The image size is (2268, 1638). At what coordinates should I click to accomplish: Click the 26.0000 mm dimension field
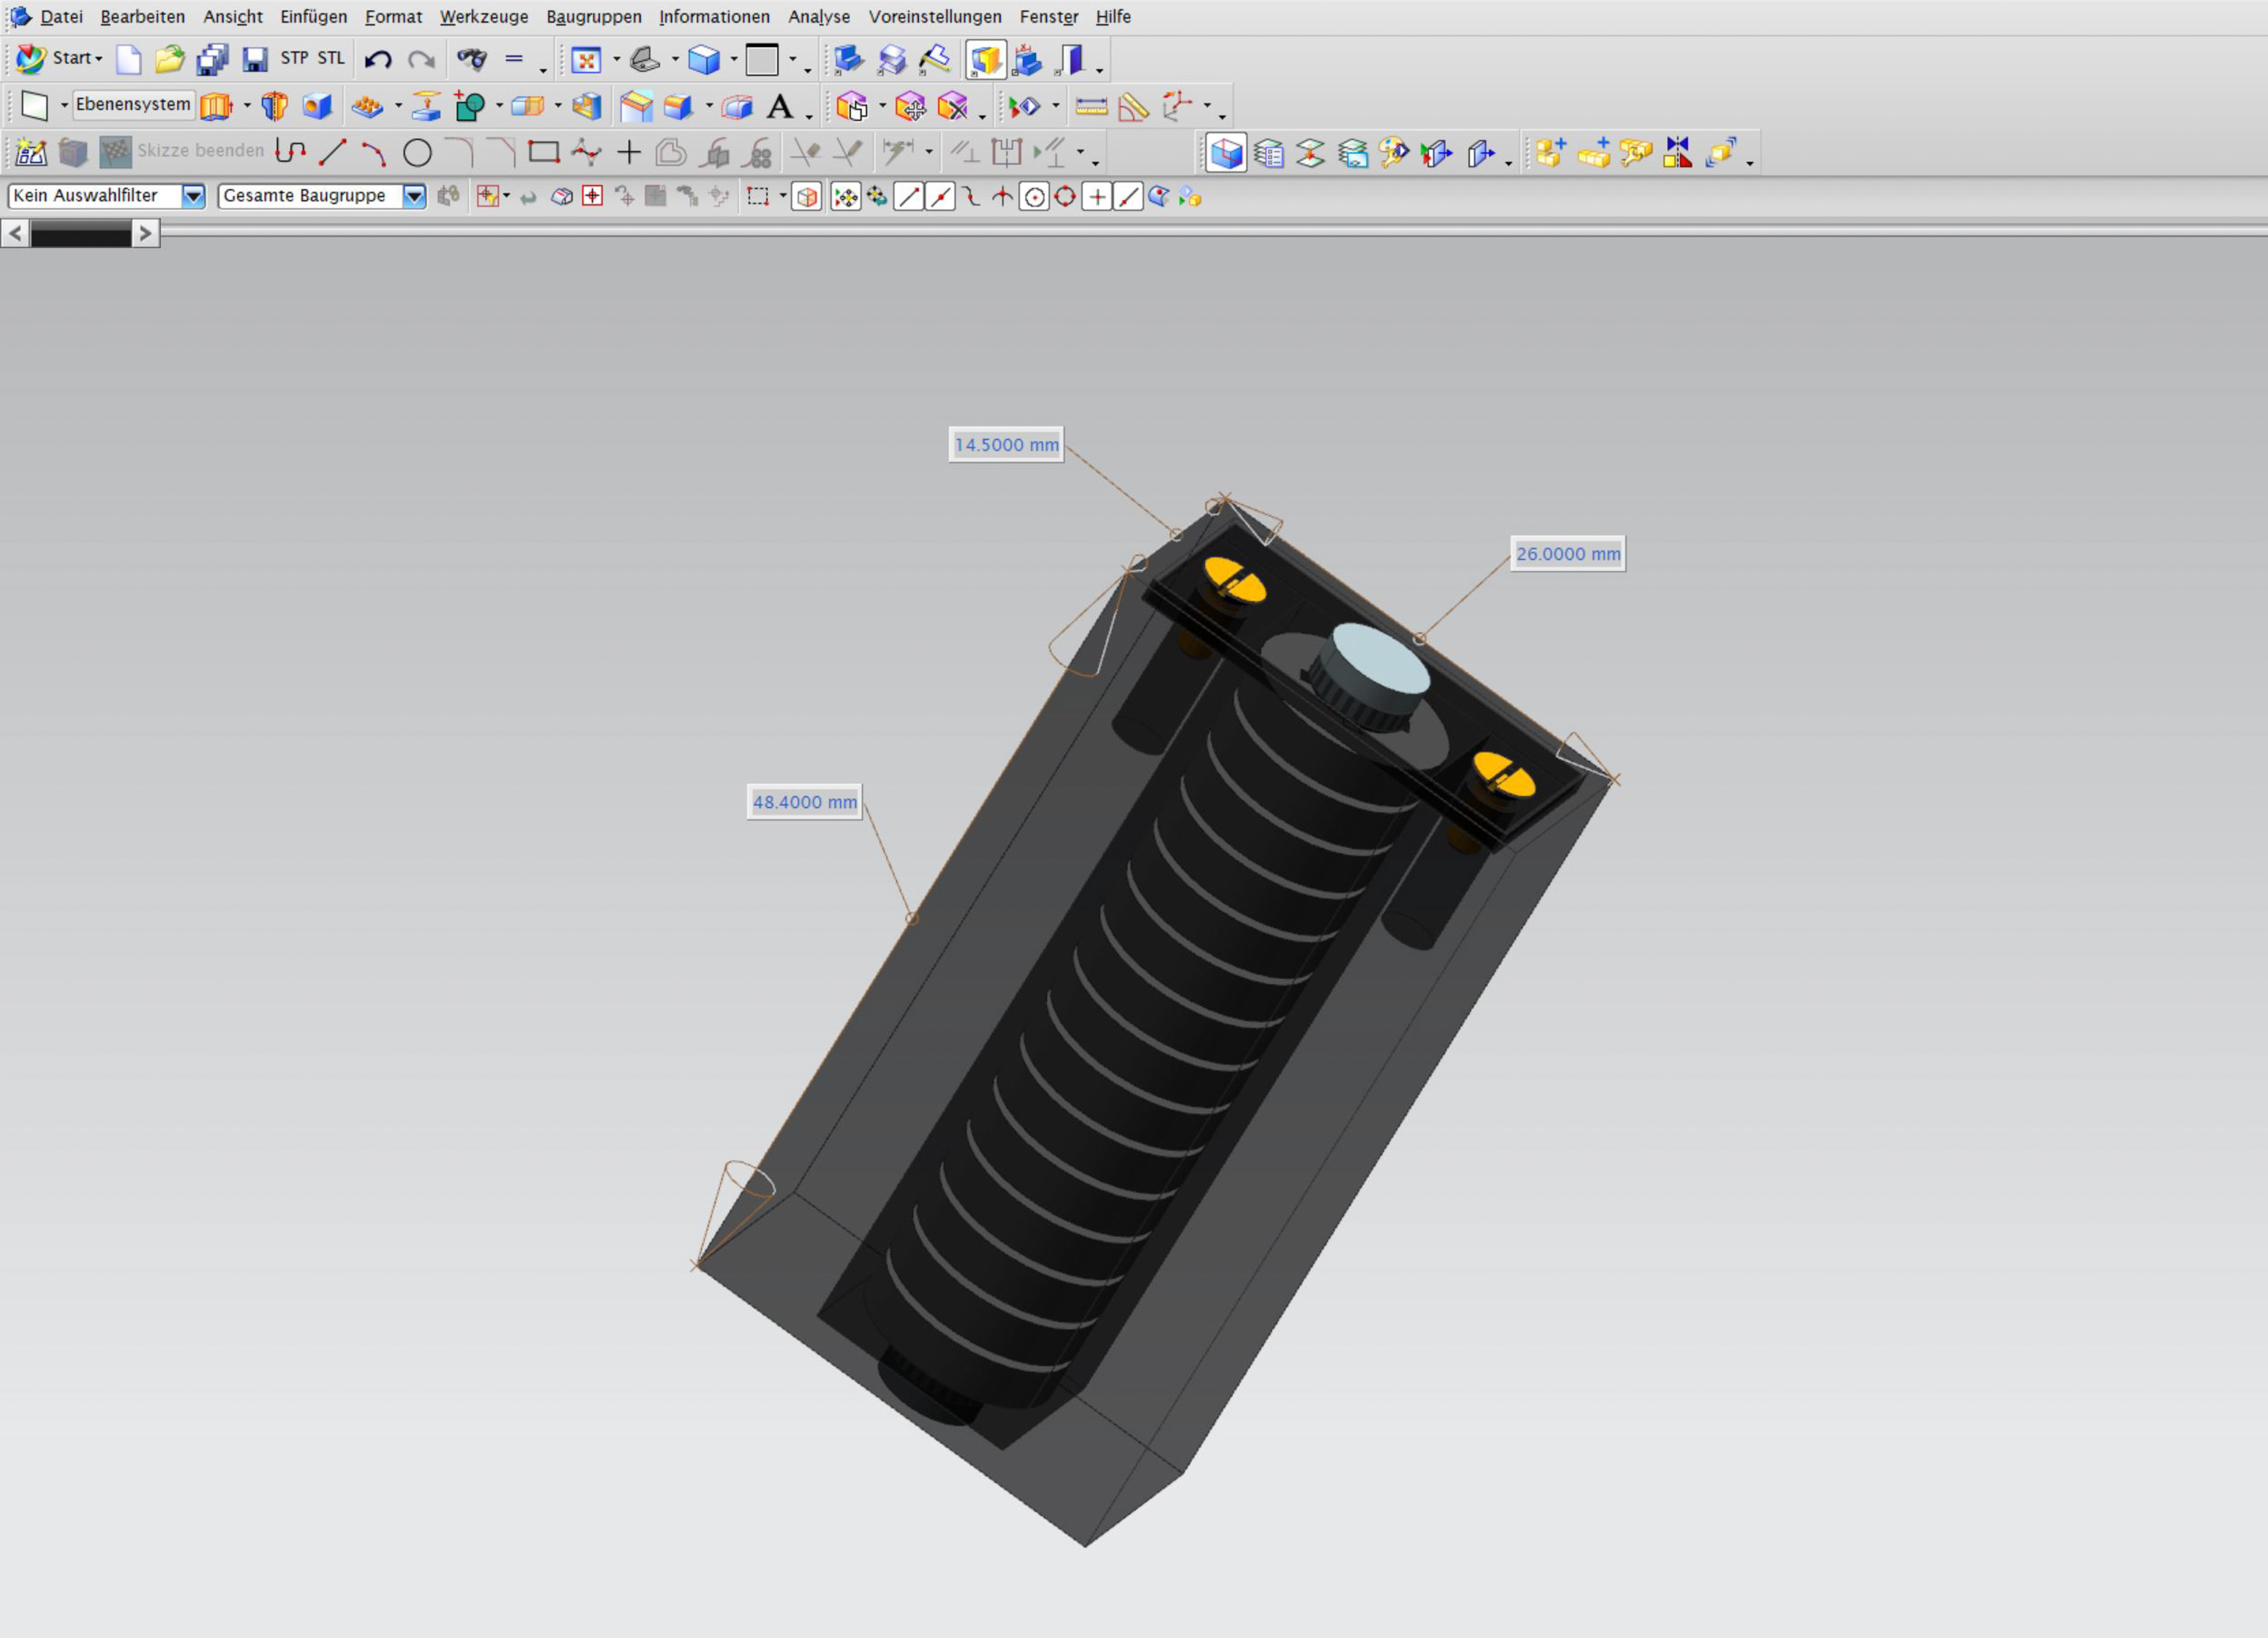[x=1568, y=554]
